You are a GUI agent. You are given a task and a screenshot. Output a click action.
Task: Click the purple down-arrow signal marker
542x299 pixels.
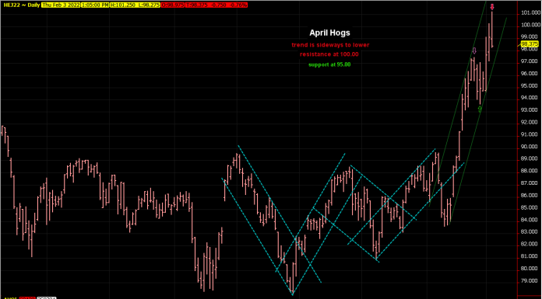tap(474, 50)
